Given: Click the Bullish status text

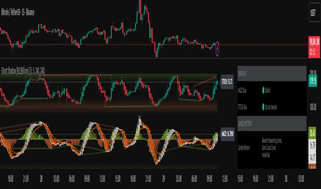Looking at the screenshot, I should (x=268, y=90).
